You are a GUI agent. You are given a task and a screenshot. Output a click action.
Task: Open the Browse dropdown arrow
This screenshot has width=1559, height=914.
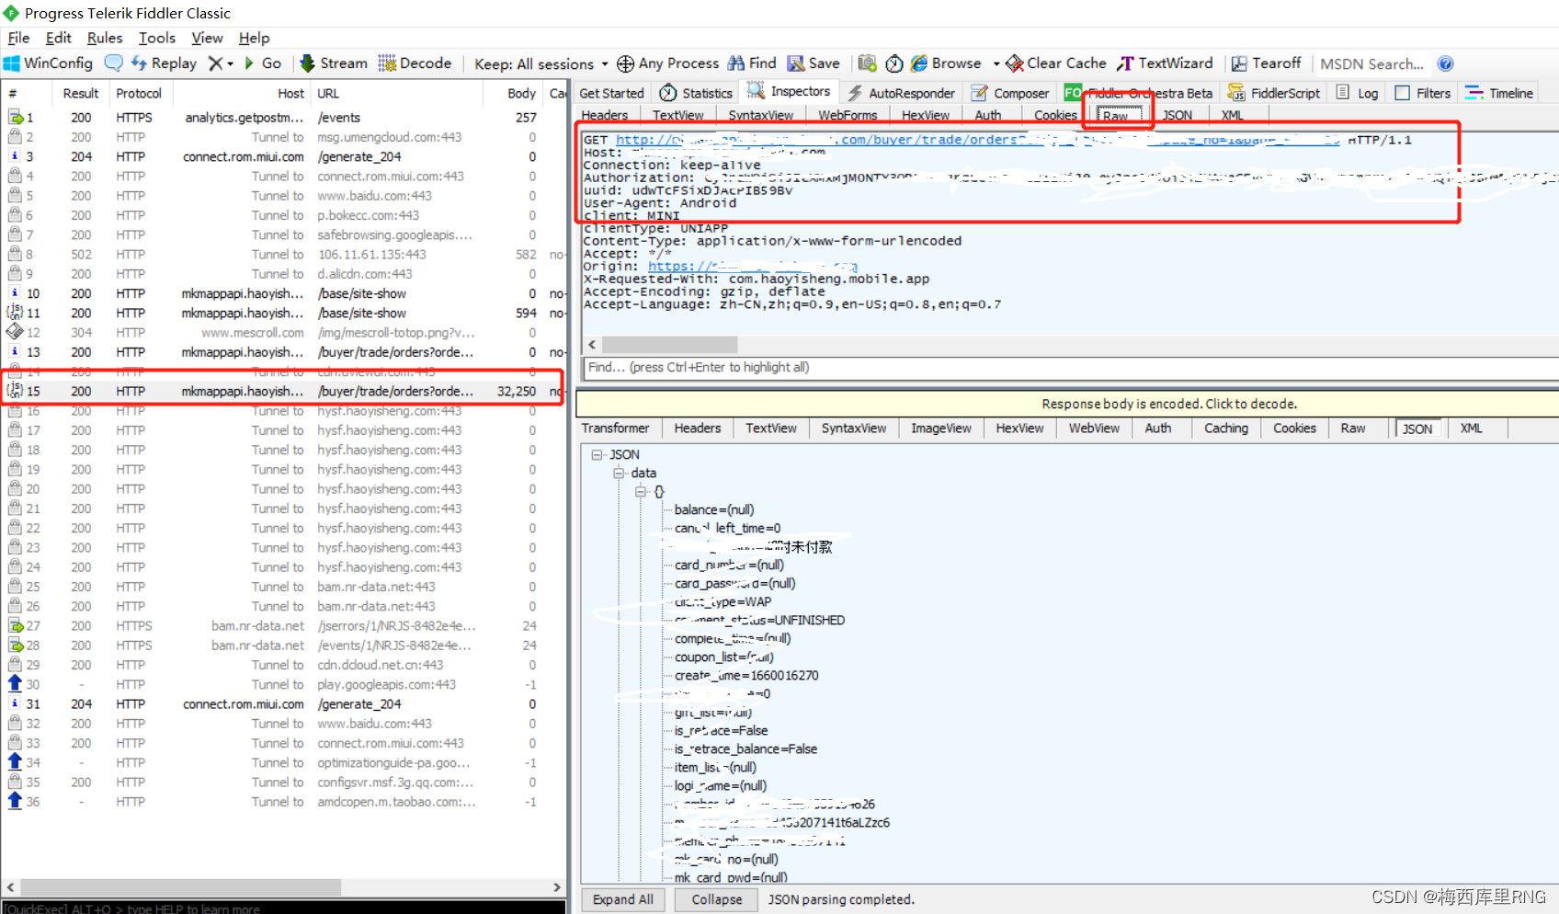click(996, 64)
